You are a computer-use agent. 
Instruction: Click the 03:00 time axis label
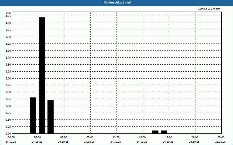pos(37,137)
